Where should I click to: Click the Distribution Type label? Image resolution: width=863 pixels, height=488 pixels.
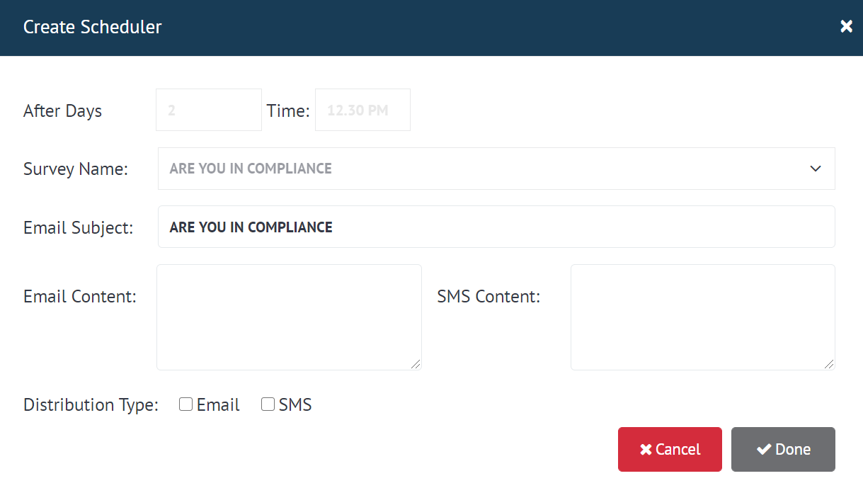[91, 405]
